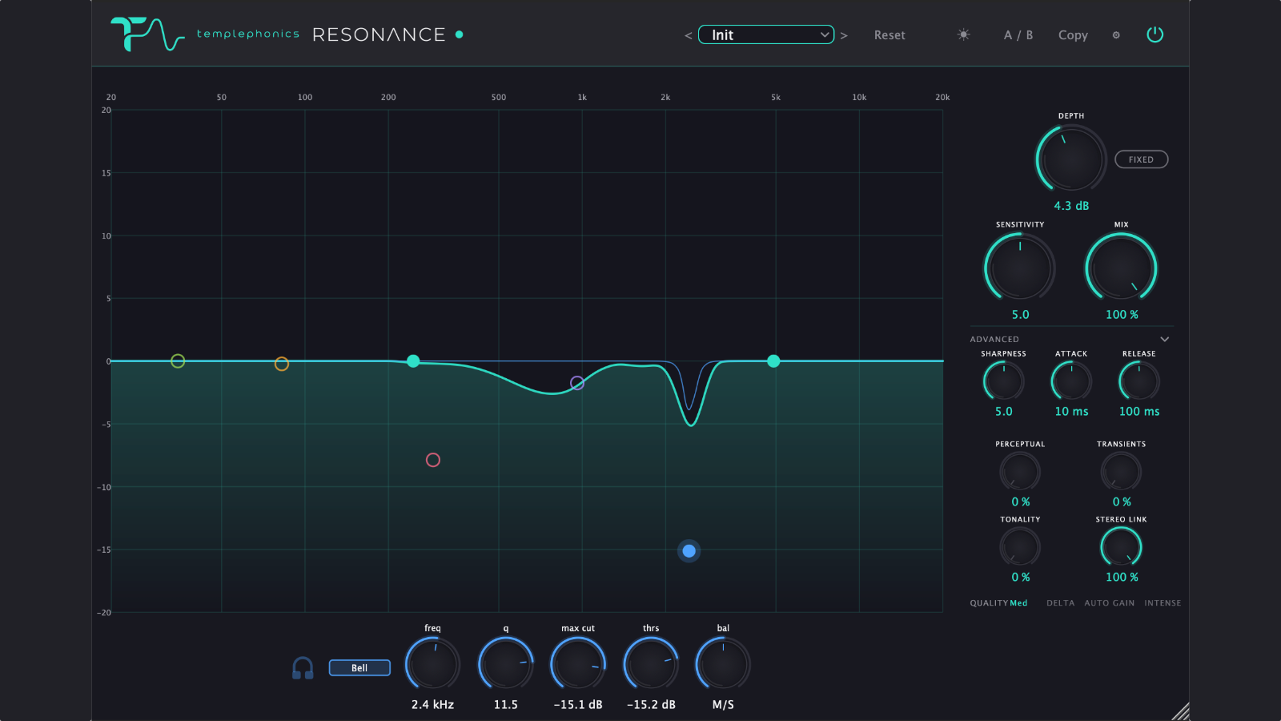Click the MIX knob
Viewport: 1281px width, 721px height.
pos(1122,268)
